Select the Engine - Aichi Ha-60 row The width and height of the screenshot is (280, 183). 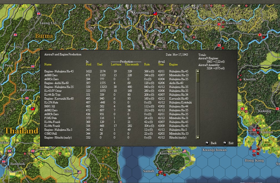coord(118,83)
